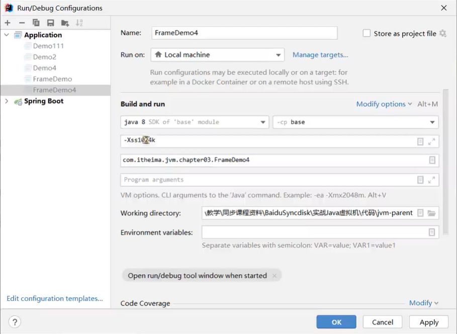Select FrameDemo configuration in the tree
The image size is (457, 334).
(52, 79)
